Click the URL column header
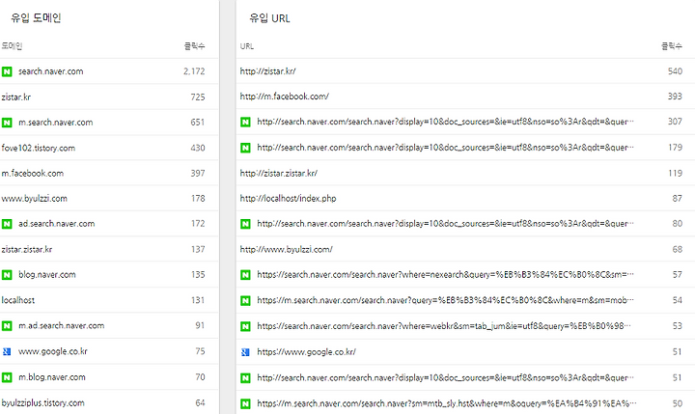The image size is (695, 414). pyautogui.click(x=247, y=46)
